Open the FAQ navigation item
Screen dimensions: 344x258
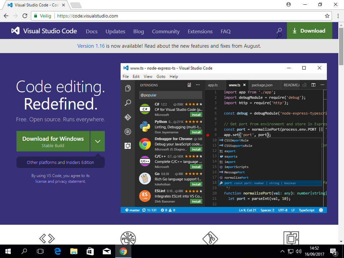225,31
